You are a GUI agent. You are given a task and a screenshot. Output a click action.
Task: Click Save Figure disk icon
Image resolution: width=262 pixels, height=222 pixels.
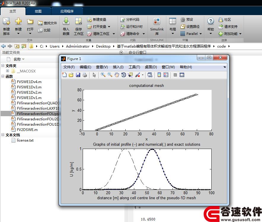pyautogui.click(x=78, y=75)
